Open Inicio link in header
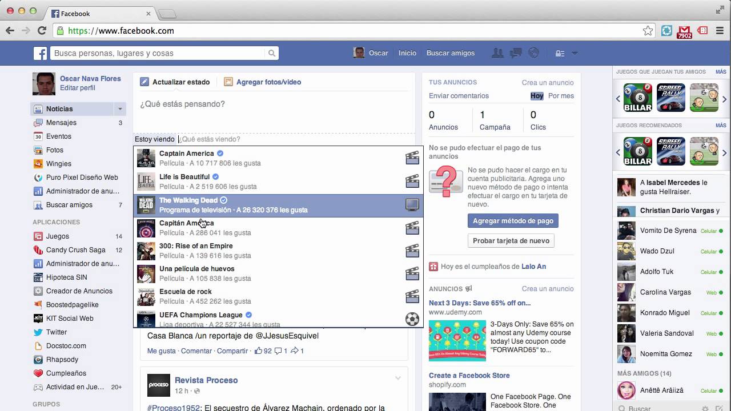The width and height of the screenshot is (731, 411). (407, 53)
